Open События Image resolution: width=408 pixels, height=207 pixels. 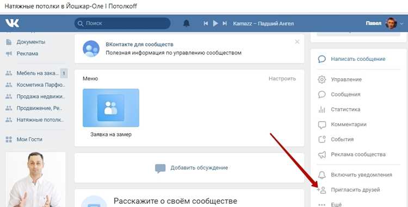(342, 140)
